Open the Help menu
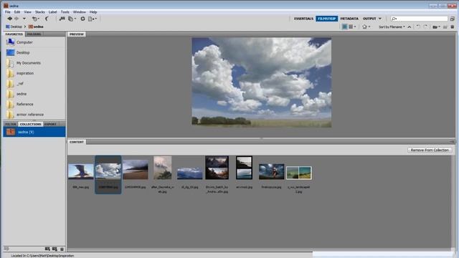 (x=93, y=12)
